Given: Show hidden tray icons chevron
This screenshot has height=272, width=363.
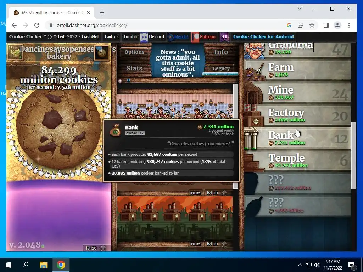Looking at the screenshot, I should pyautogui.click(x=300, y=265).
